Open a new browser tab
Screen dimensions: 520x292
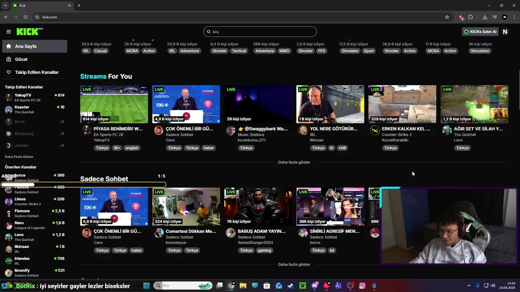click(79, 5)
